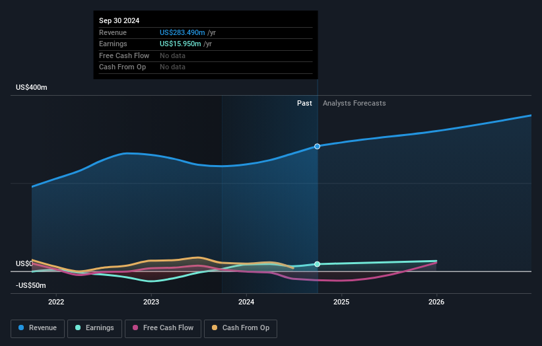Click the Earnings row label in tooltip
The height and width of the screenshot is (346, 542).
coord(113,44)
